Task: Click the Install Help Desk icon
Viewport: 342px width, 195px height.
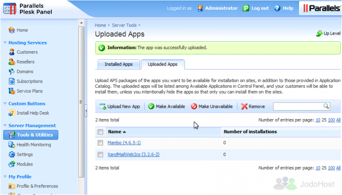Action: (x=12, y=113)
